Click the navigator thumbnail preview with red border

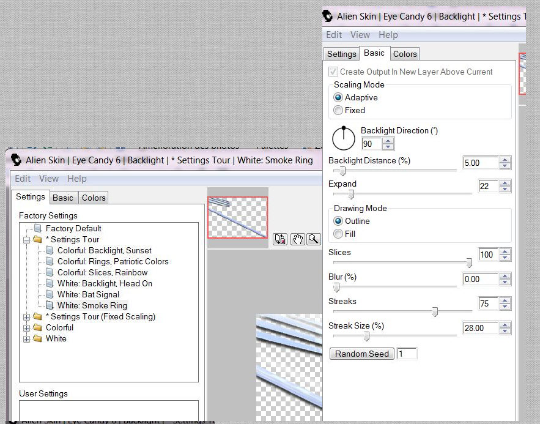tap(238, 217)
